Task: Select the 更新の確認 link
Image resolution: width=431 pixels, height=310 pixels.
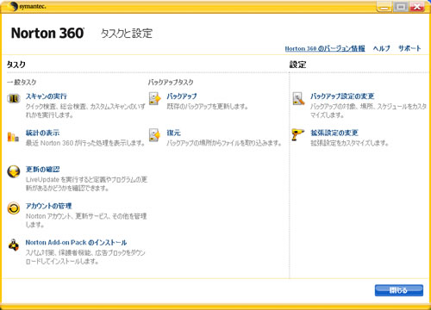Action: pos(42,170)
